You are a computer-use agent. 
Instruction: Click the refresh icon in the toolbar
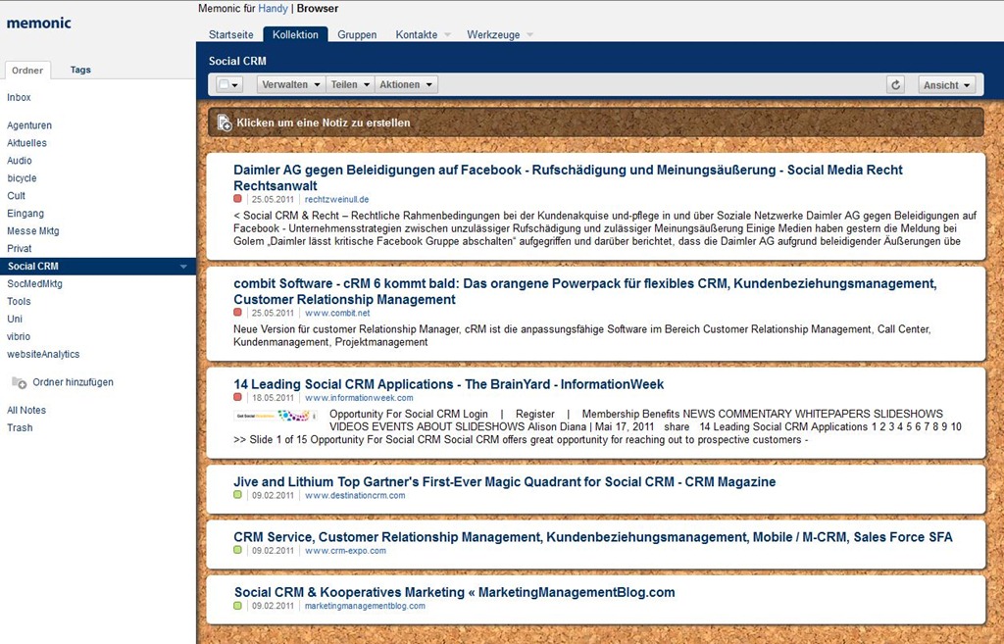895,85
